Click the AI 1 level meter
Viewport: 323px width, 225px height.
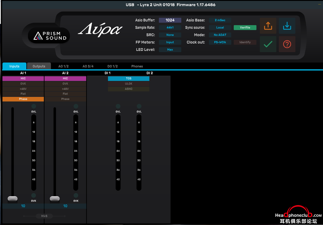coord(33,153)
